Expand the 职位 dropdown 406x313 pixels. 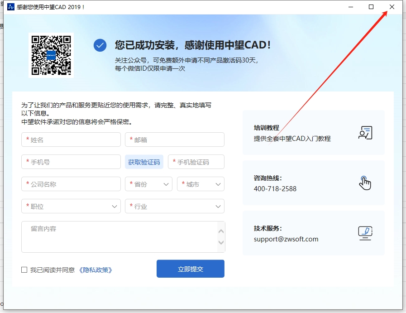coord(71,207)
